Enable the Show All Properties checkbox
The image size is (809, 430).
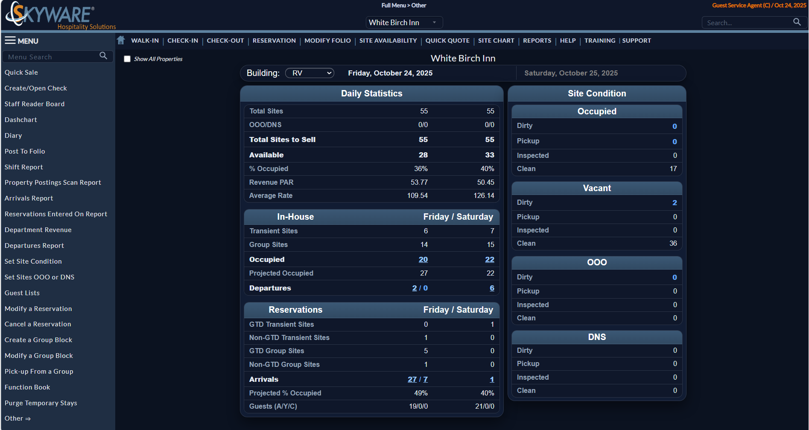click(x=127, y=59)
